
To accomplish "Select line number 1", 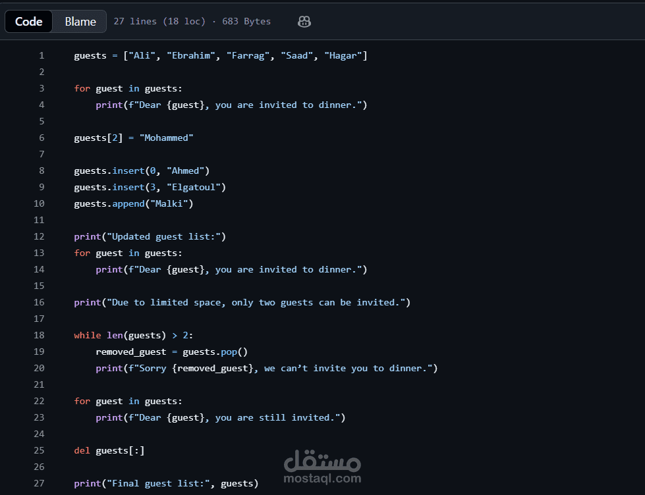I will tap(42, 55).
